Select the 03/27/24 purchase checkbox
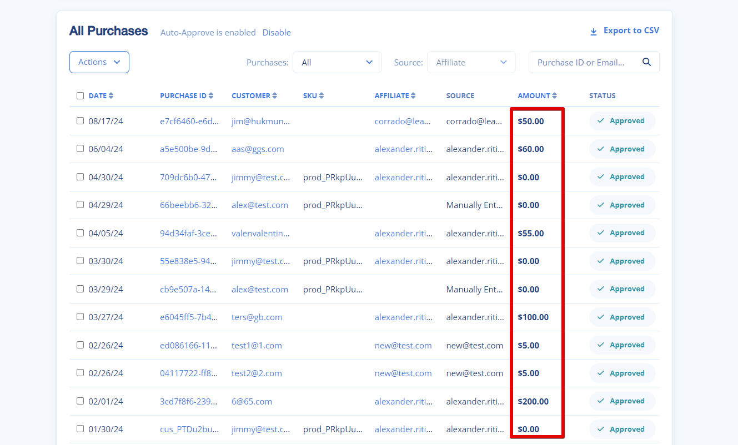The height and width of the screenshot is (445, 738). (x=81, y=317)
